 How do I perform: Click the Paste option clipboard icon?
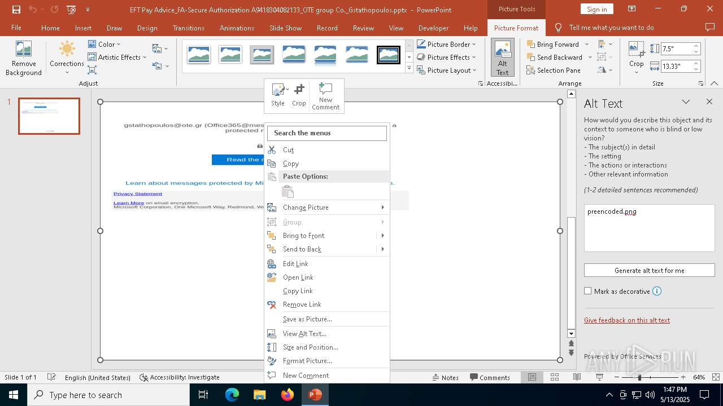click(x=288, y=192)
